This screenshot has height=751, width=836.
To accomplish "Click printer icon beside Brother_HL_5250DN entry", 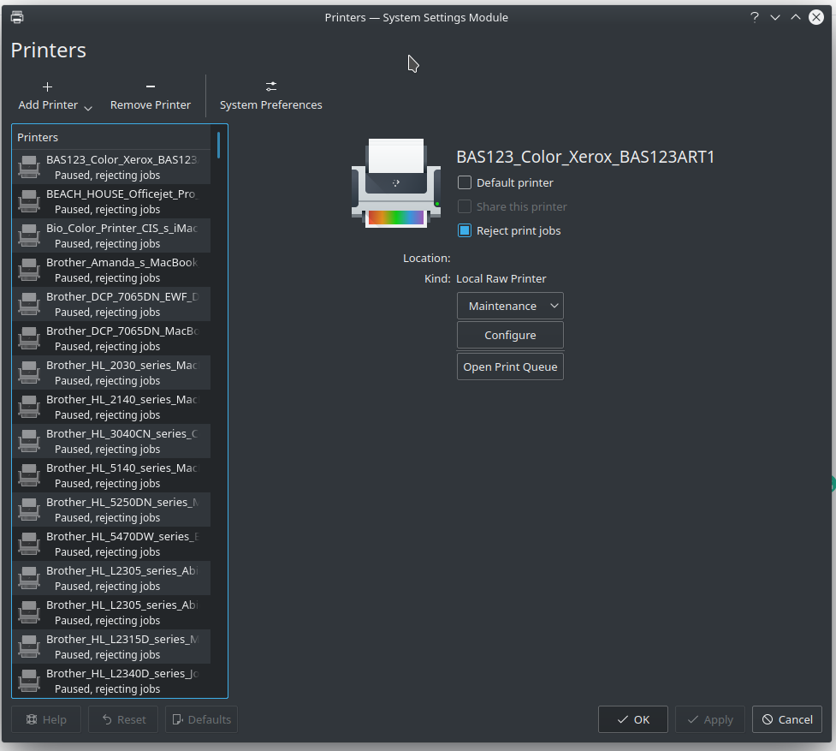I will (29, 510).
